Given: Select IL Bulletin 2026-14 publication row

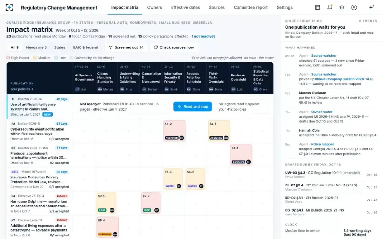Looking at the screenshot, I should tap(40, 107).
